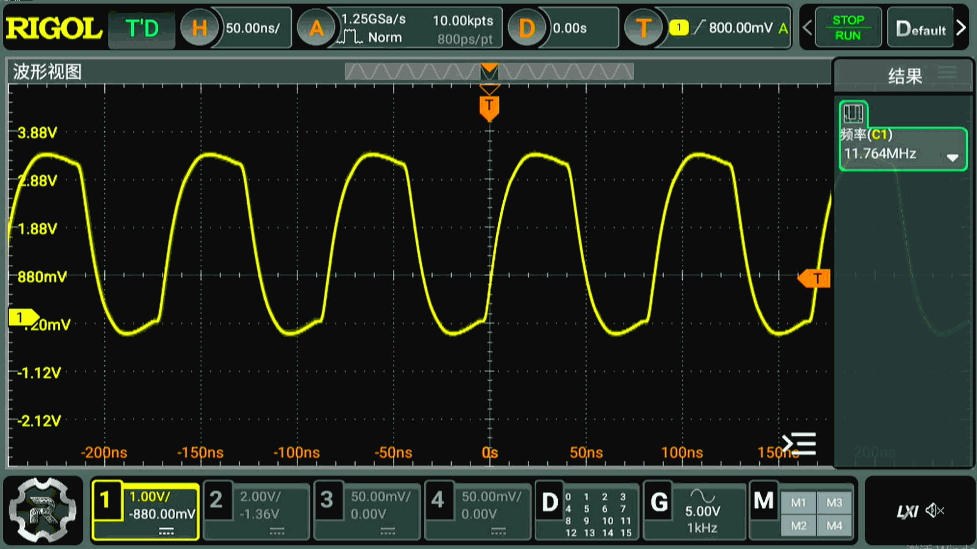Toggle the STOP RUN button
Image resolution: width=977 pixels, height=549 pixels.
tap(848, 28)
